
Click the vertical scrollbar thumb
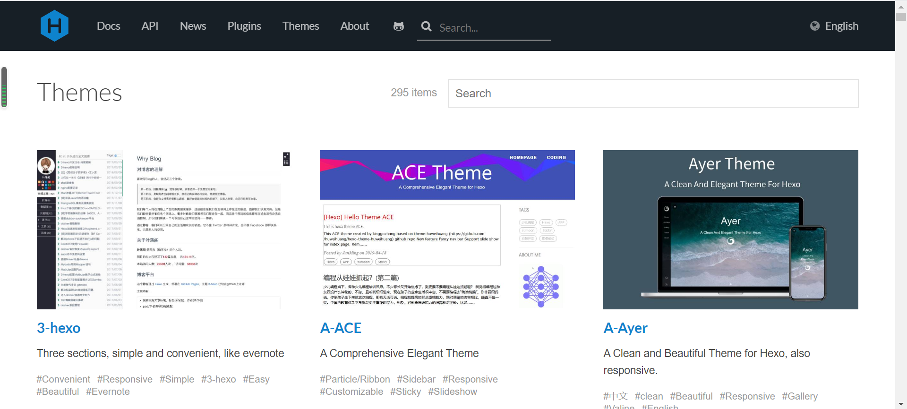[x=901, y=17]
